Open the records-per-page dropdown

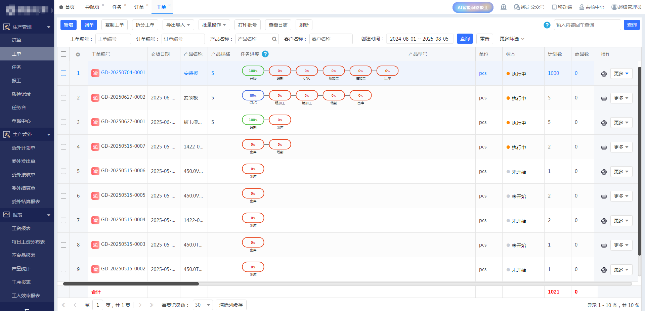[x=203, y=305]
